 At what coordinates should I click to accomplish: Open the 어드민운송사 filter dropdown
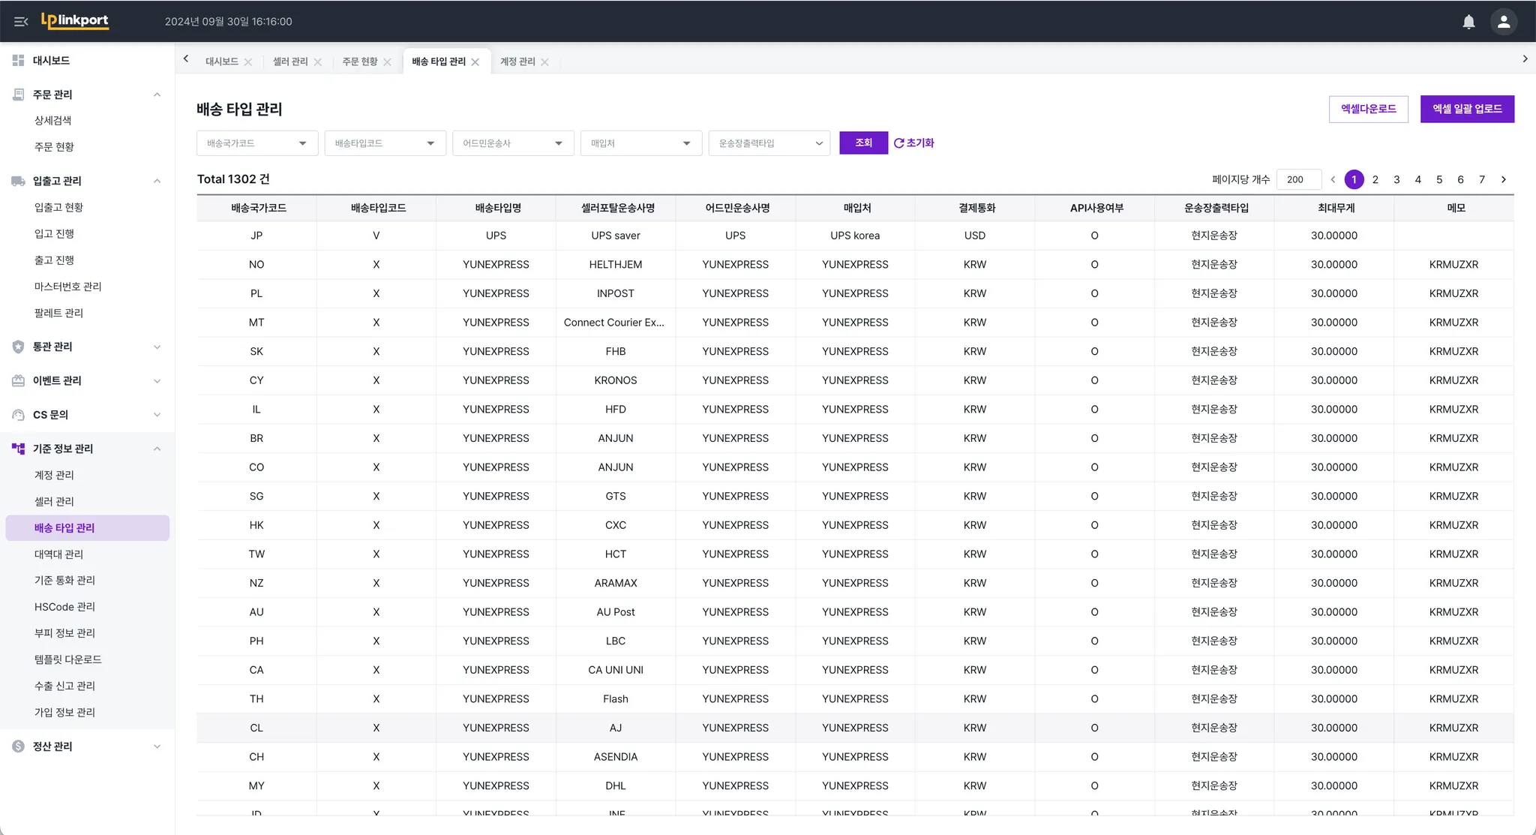[x=512, y=143]
